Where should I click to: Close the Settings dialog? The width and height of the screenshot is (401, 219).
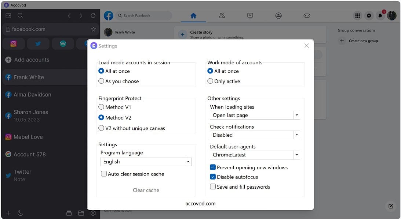(307, 46)
